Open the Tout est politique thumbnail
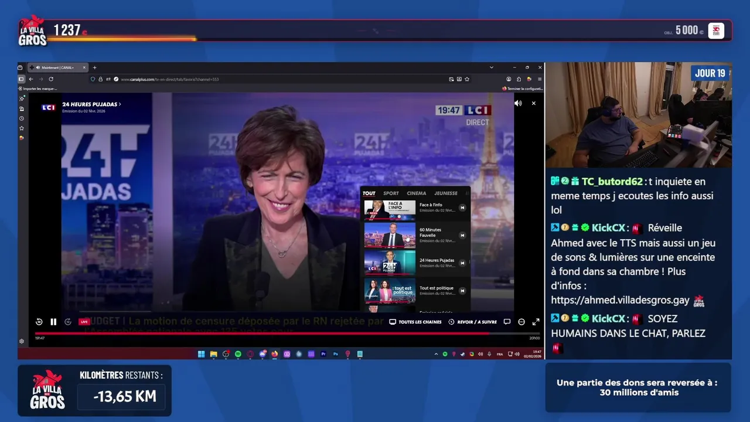 390,291
